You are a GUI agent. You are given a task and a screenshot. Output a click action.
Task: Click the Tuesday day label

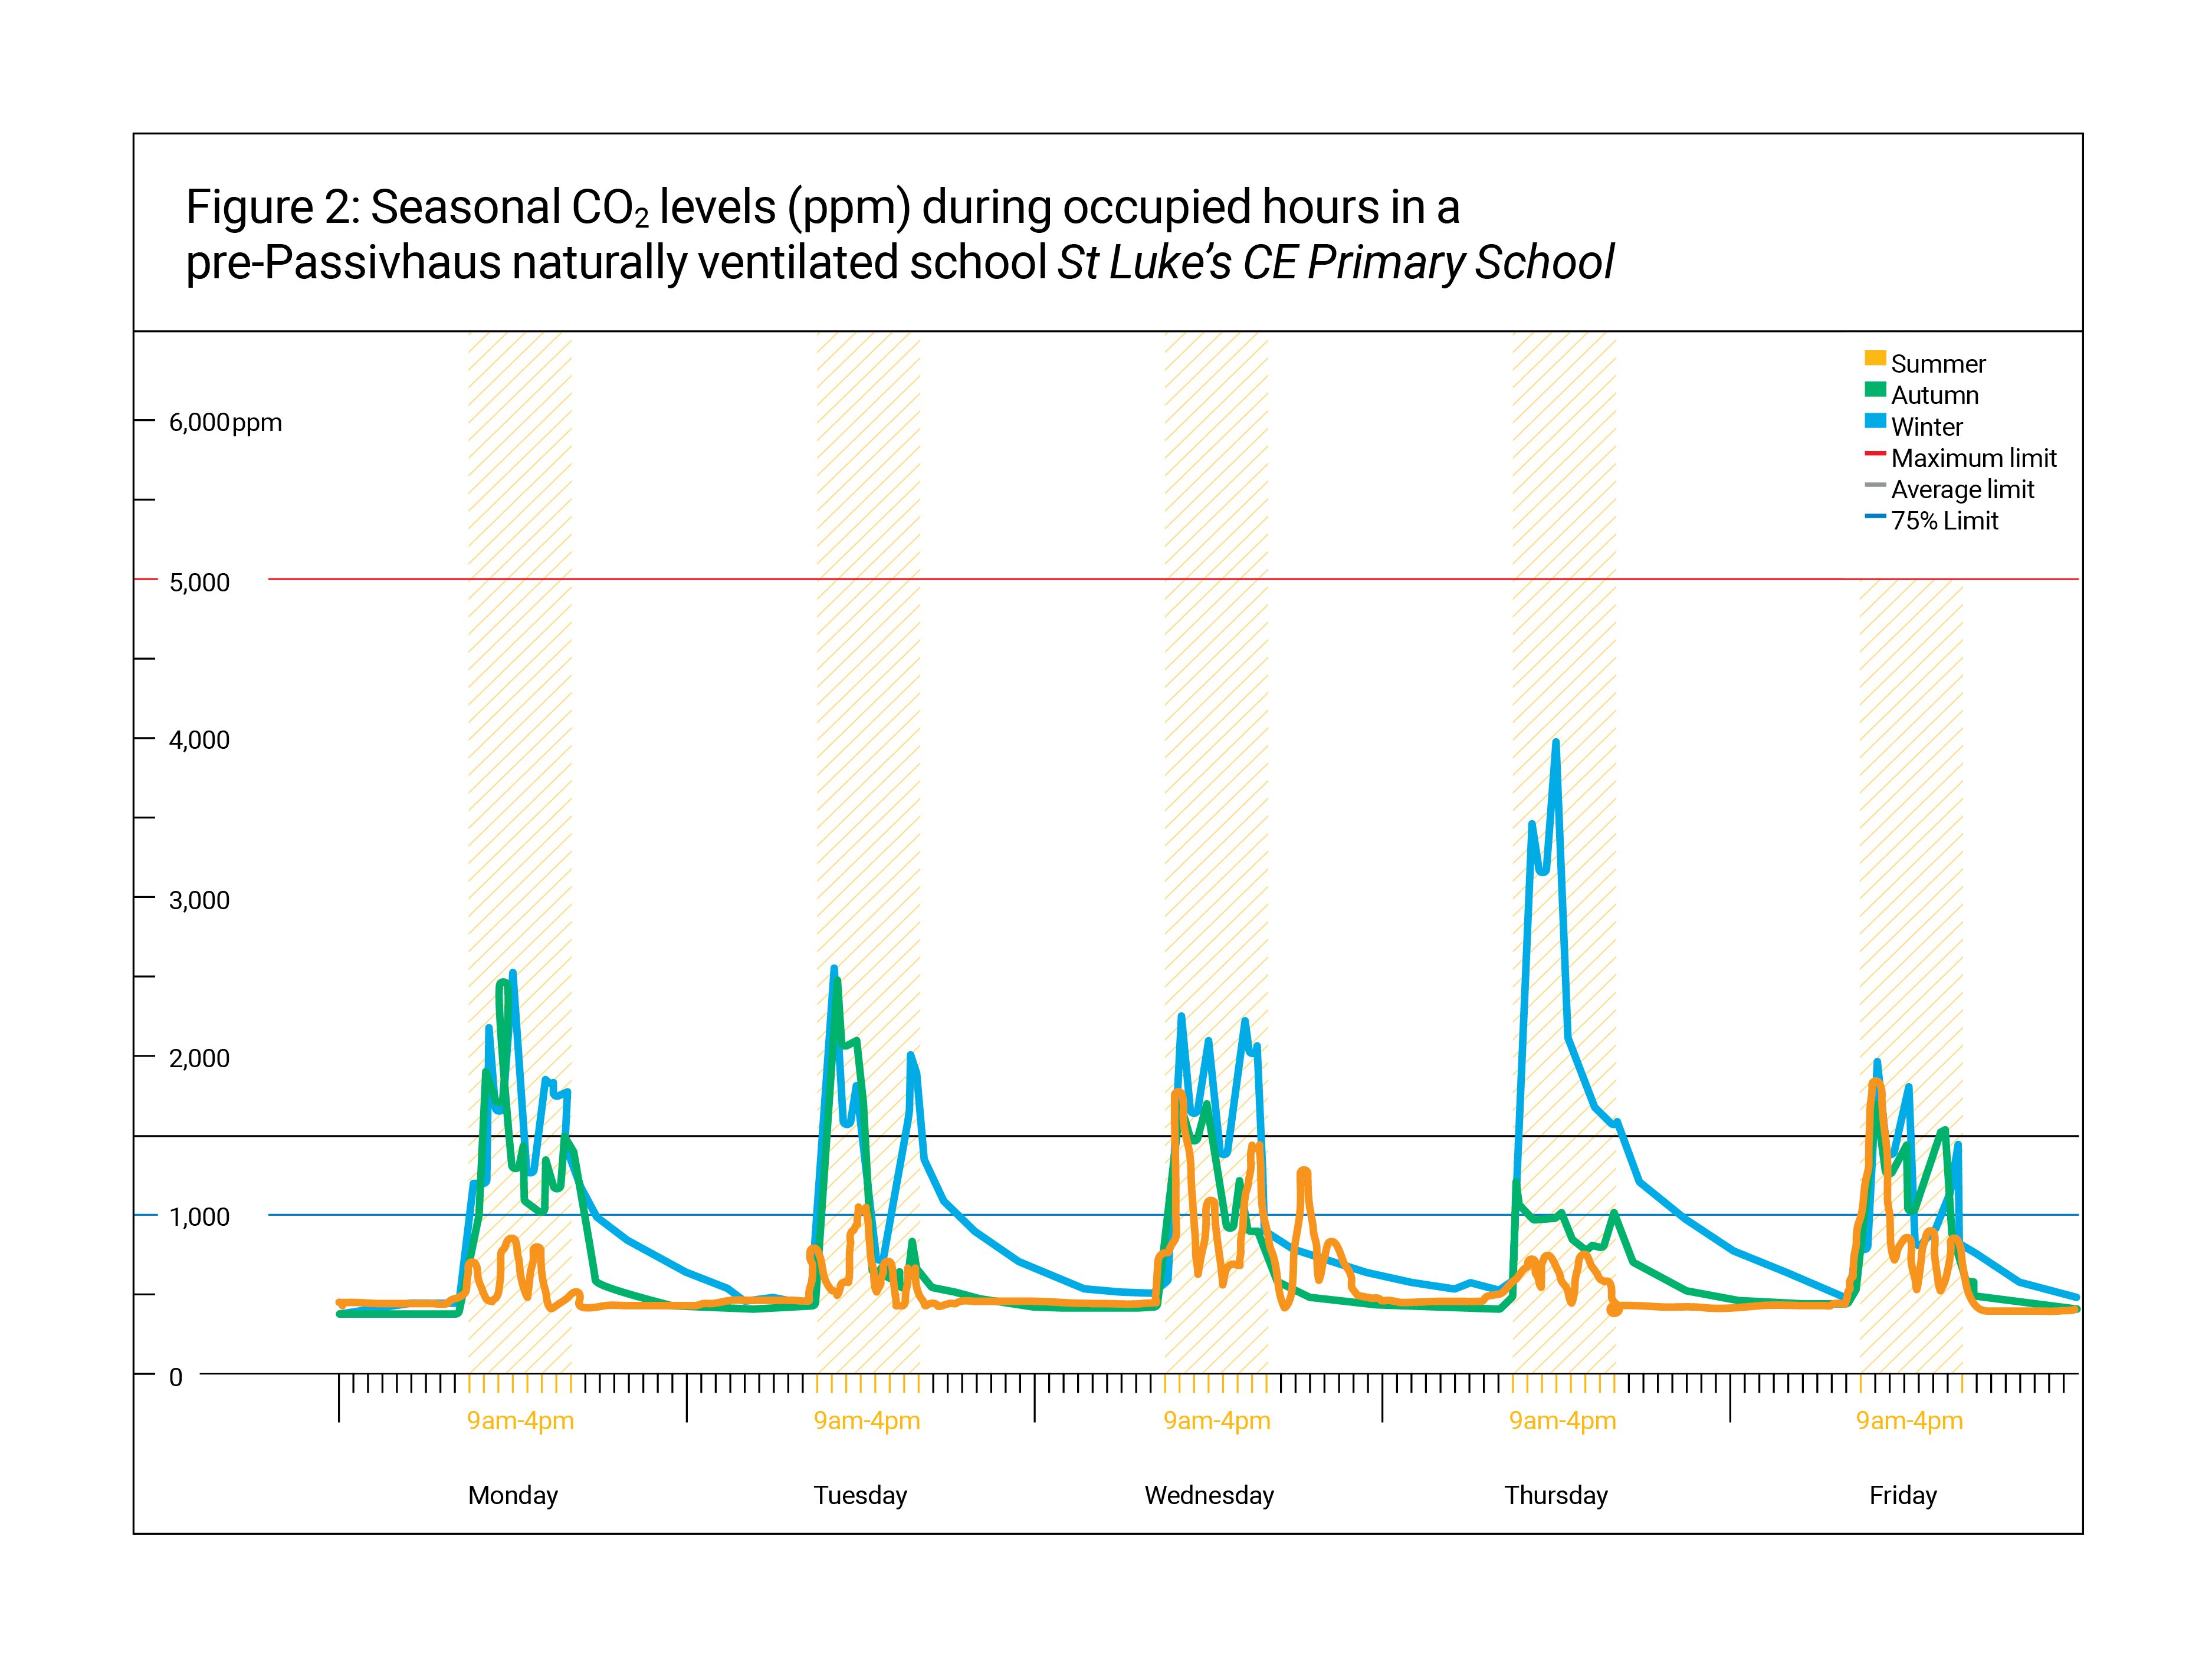point(860,1495)
